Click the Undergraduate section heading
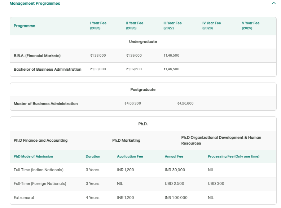The image size is (281, 208). coord(143,42)
